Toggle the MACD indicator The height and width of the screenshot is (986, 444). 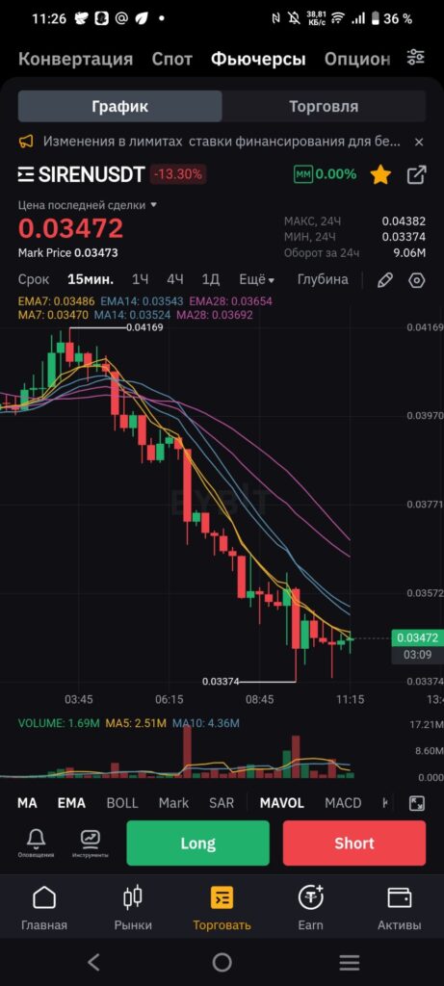[343, 803]
